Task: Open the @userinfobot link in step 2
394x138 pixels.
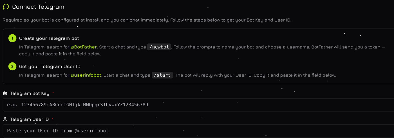Action: (86, 75)
